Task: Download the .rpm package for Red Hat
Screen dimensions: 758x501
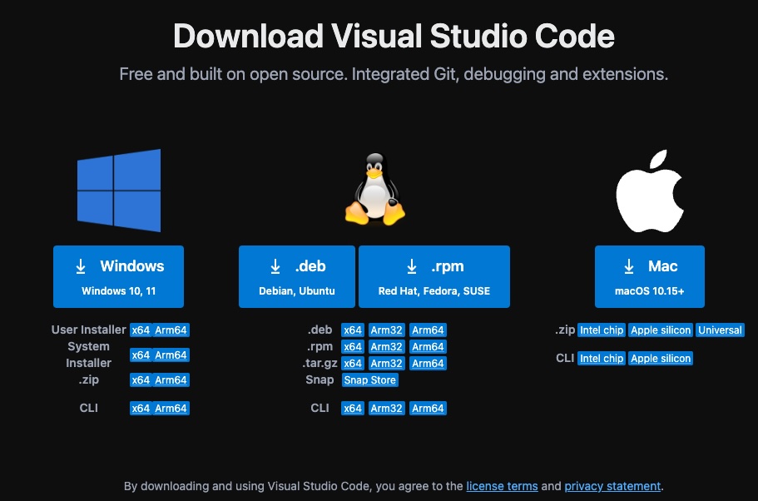Action: click(x=433, y=276)
